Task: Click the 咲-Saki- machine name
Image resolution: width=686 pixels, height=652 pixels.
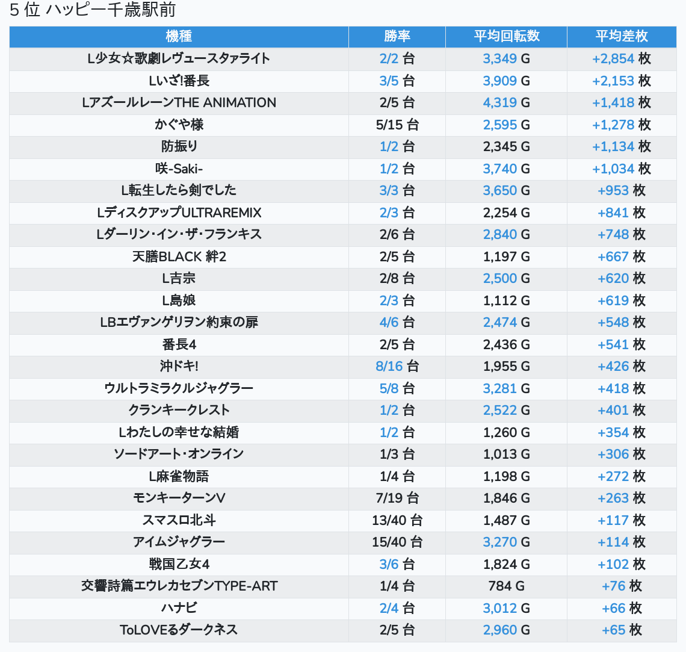Action: coord(179,169)
